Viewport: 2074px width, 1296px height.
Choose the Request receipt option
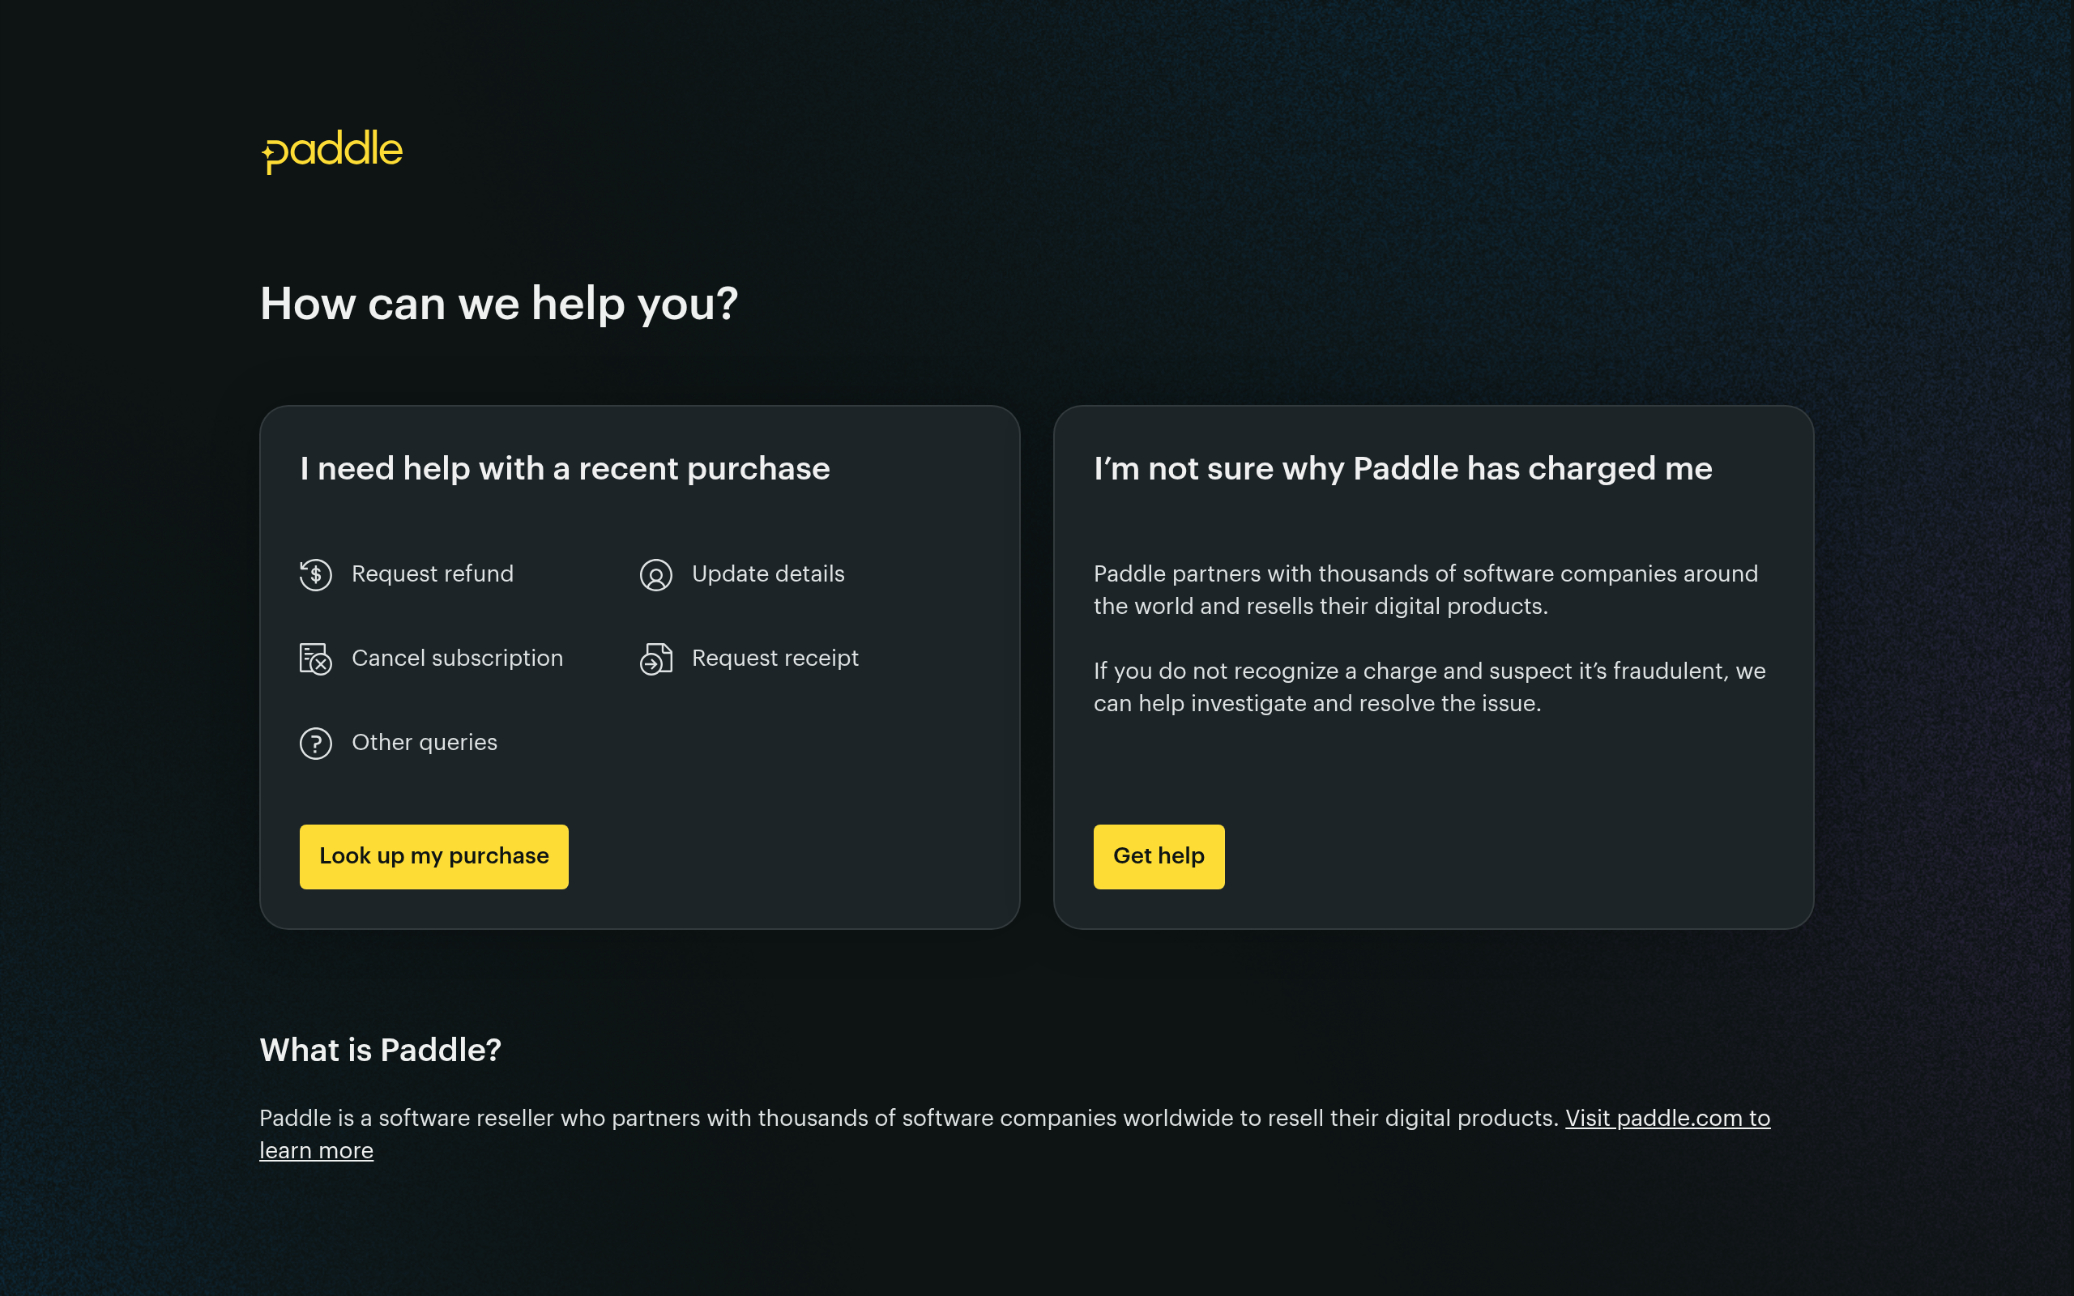[774, 659]
